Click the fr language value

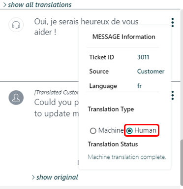pyautogui.click(x=139, y=86)
